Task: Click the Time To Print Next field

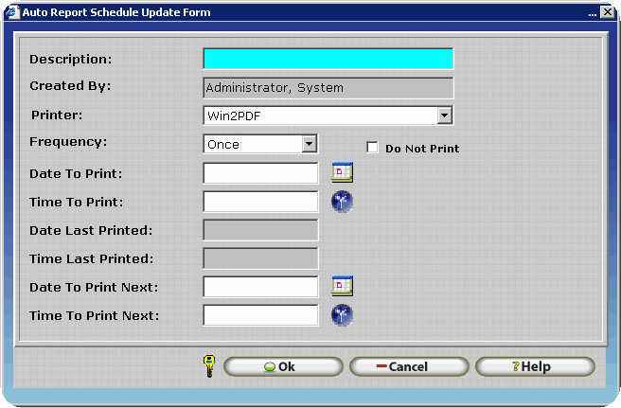Action: pos(260,315)
